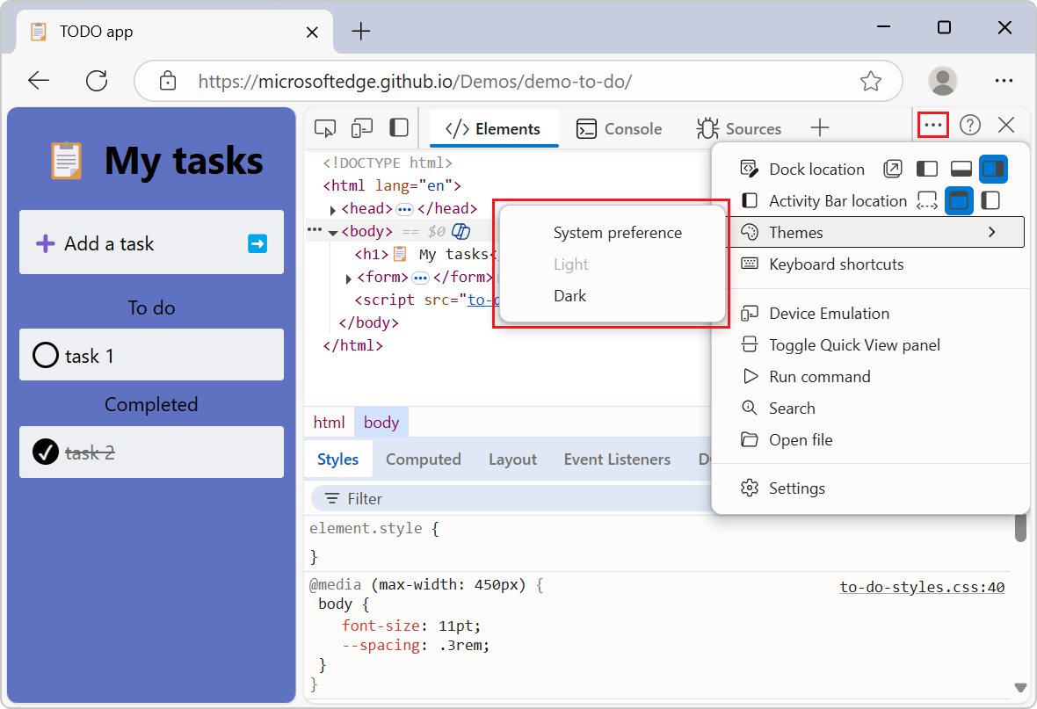
Task: Click the script src link
Action: [x=483, y=300]
